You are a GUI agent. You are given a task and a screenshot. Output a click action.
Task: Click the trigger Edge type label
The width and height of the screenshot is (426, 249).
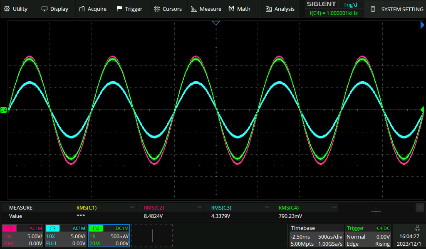pos(352,244)
